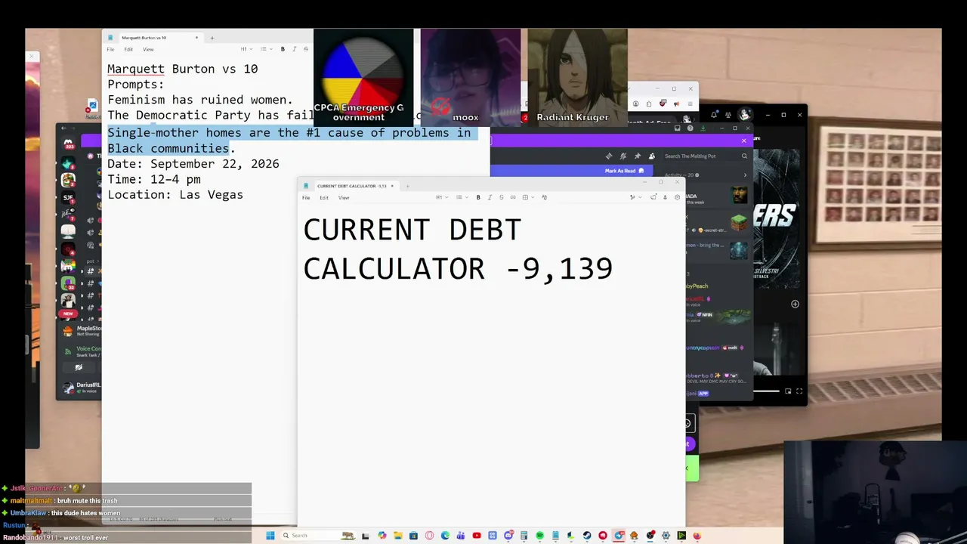
Task: Close the CURRENT DEBT CALCULATOR tab
Action: click(x=392, y=186)
